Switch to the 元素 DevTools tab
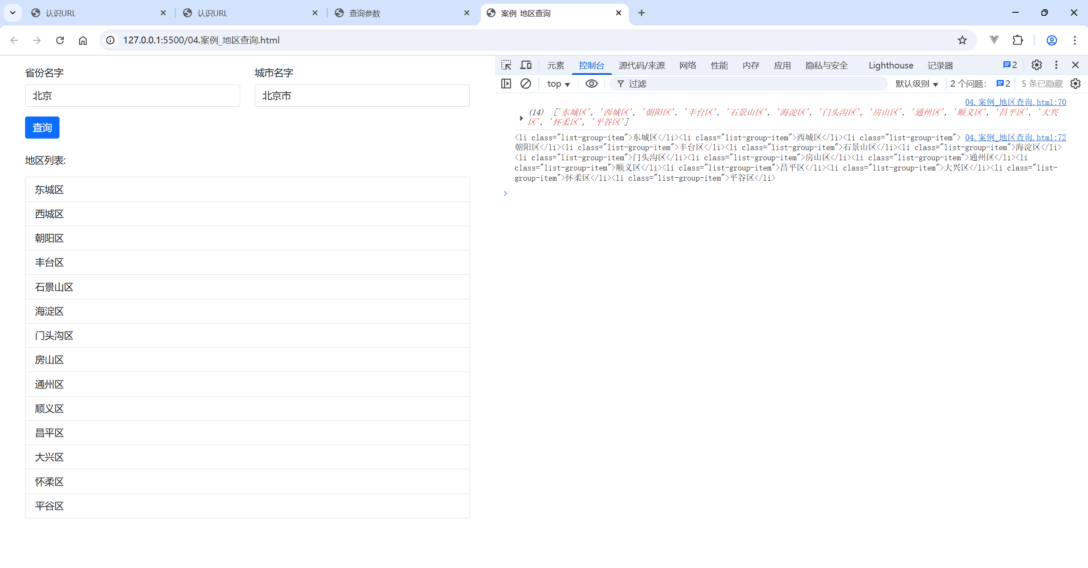Viewport: 1088px width, 568px height. point(555,65)
